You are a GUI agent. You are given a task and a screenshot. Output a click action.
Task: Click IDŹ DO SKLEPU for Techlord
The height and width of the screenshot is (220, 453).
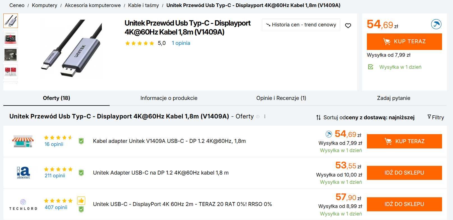(404, 204)
